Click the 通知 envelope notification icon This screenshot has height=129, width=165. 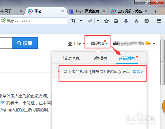93,43
